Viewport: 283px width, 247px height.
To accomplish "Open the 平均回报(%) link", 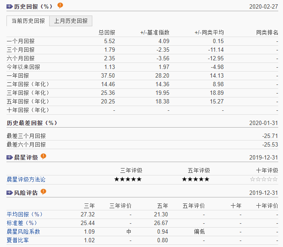I will [x=25, y=214].
